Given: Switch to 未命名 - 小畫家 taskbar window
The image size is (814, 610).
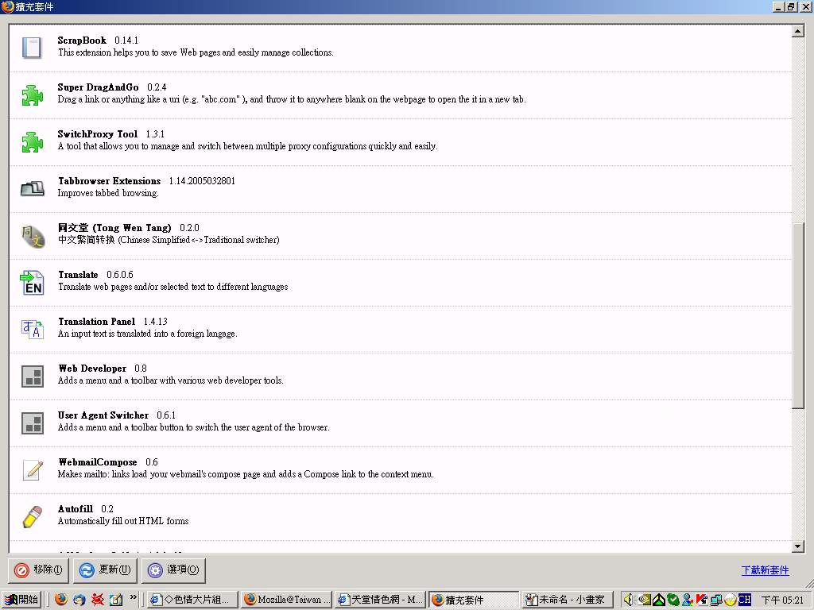Looking at the screenshot, I should pyautogui.click(x=568, y=600).
